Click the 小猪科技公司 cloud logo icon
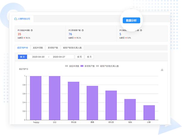This screenshot has height=135, width=182. pyautogui.click(x=15, y=19)
